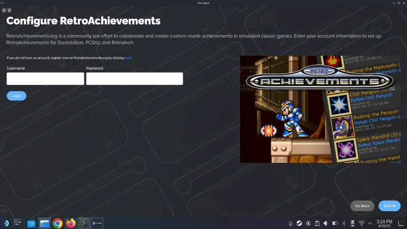
Task: Open Wi-Fi networks tray icon
Action: (361, 223)
